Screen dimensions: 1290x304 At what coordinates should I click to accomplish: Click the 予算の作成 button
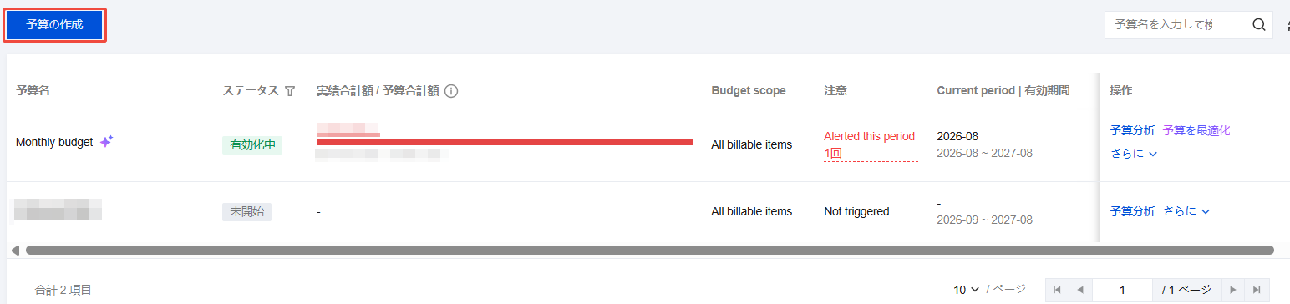click(x=54, y=25)
